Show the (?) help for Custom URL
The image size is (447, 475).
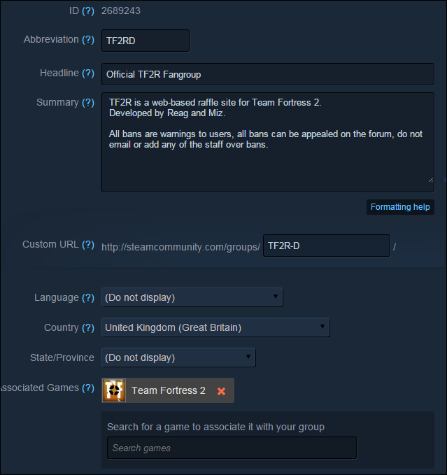point(88,244)
